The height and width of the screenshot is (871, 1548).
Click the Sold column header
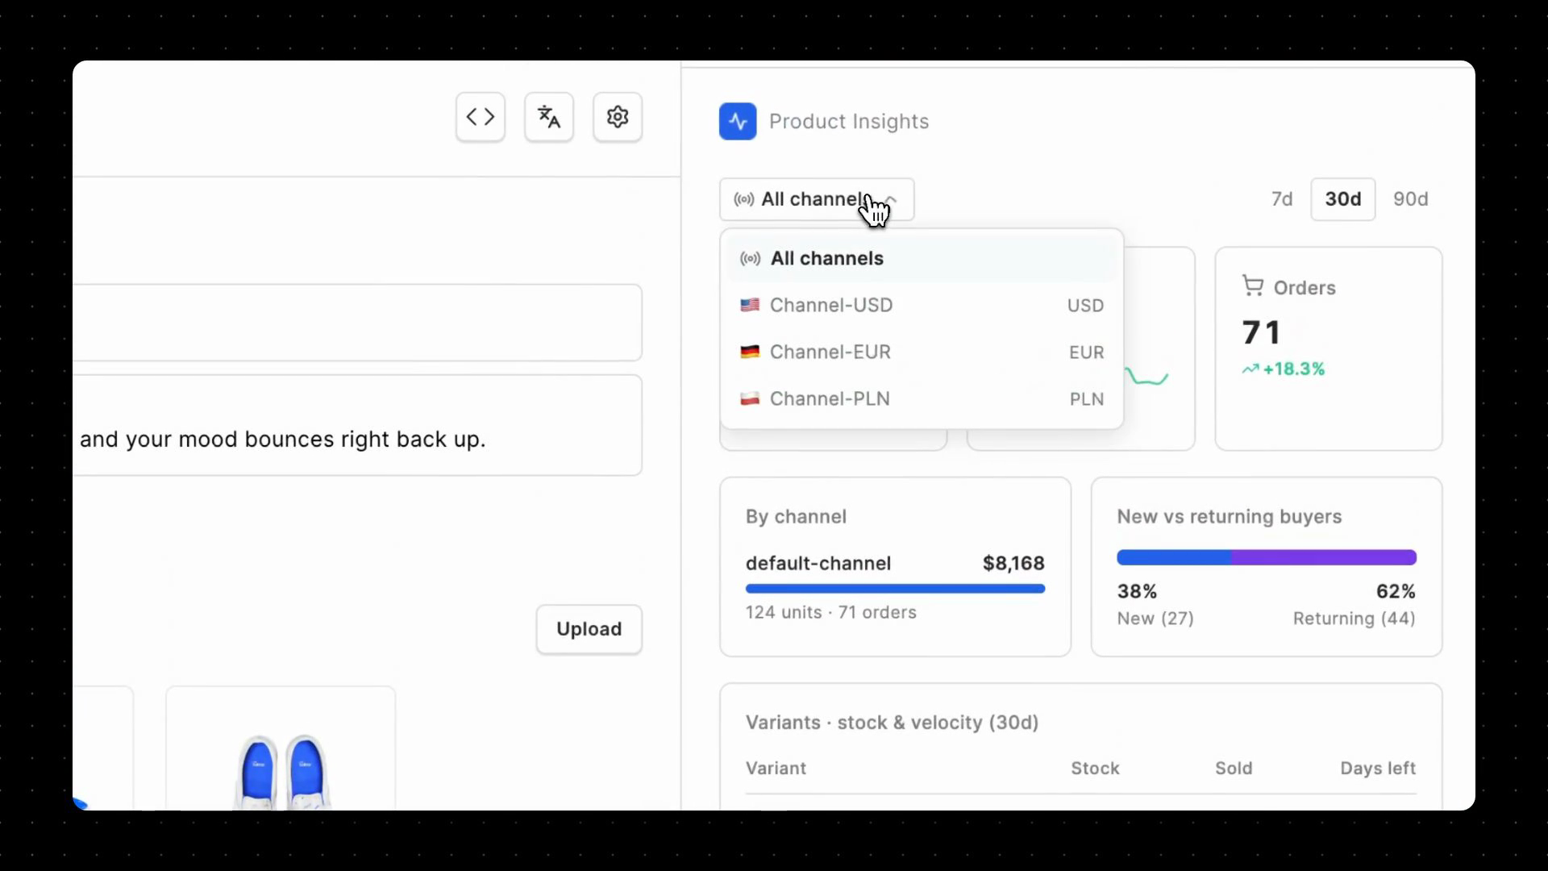(x=1234, y=769)
